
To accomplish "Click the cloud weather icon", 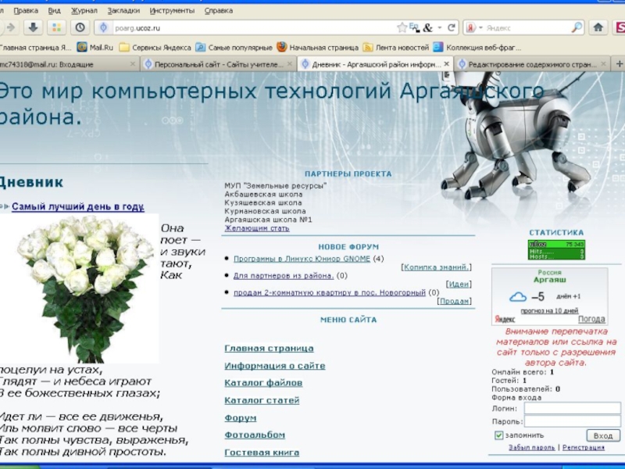I will click(518, 297).
